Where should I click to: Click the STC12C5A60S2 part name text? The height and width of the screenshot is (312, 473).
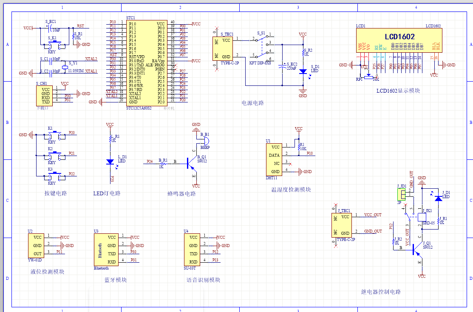tap(139, 108)
